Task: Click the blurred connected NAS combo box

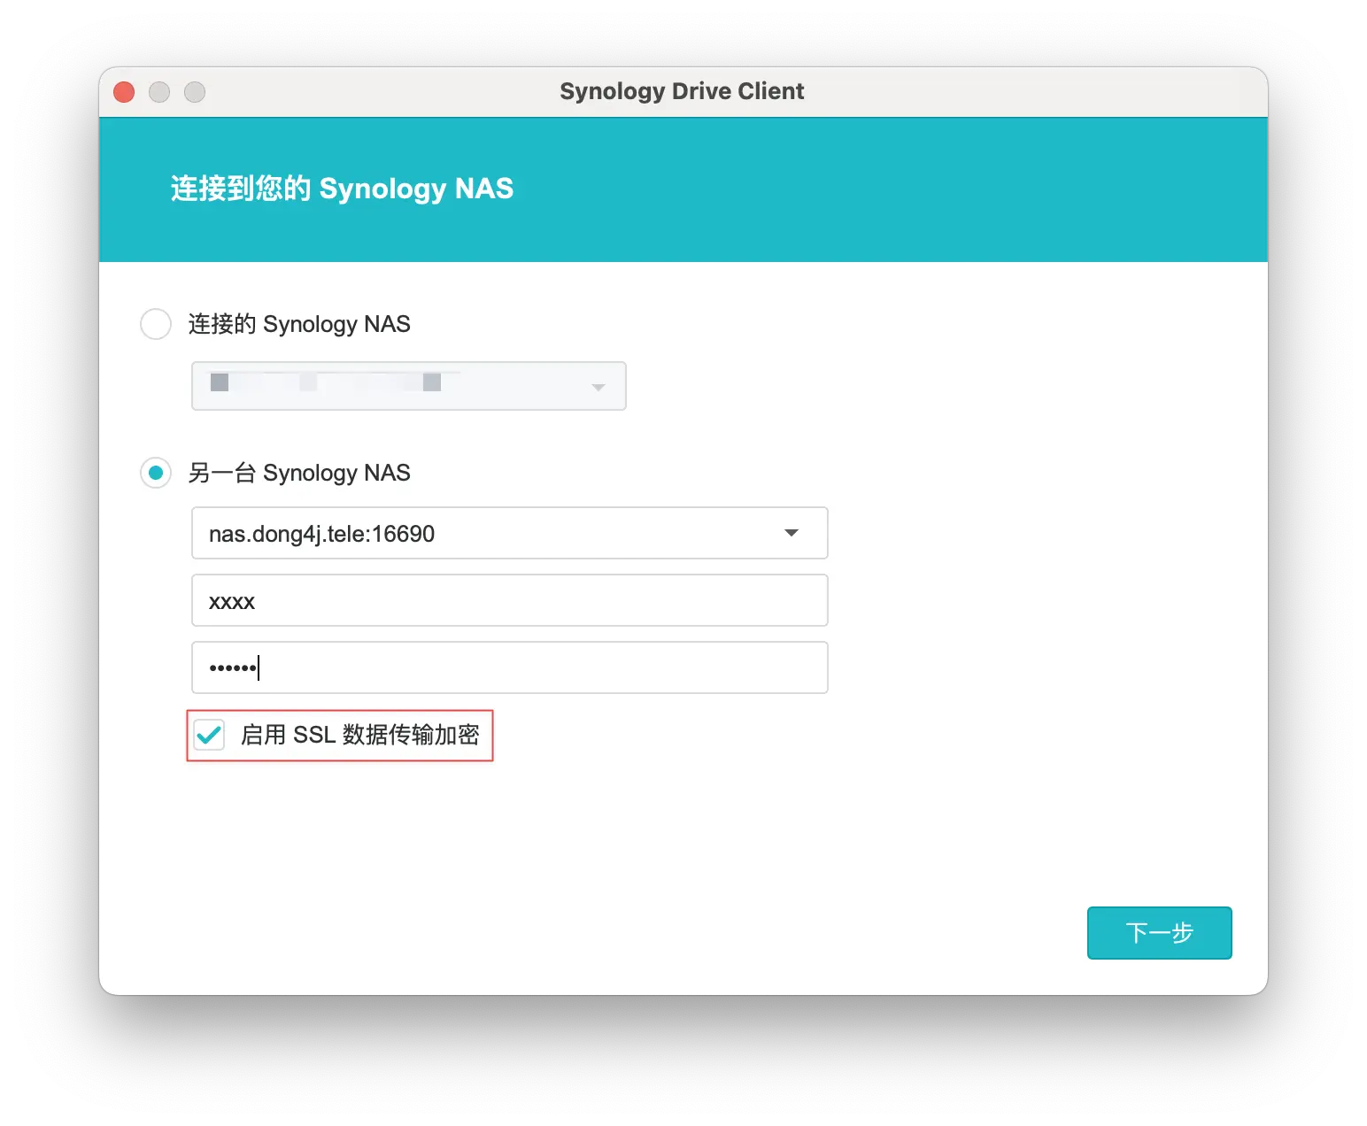Action: (x=390, y=386)
